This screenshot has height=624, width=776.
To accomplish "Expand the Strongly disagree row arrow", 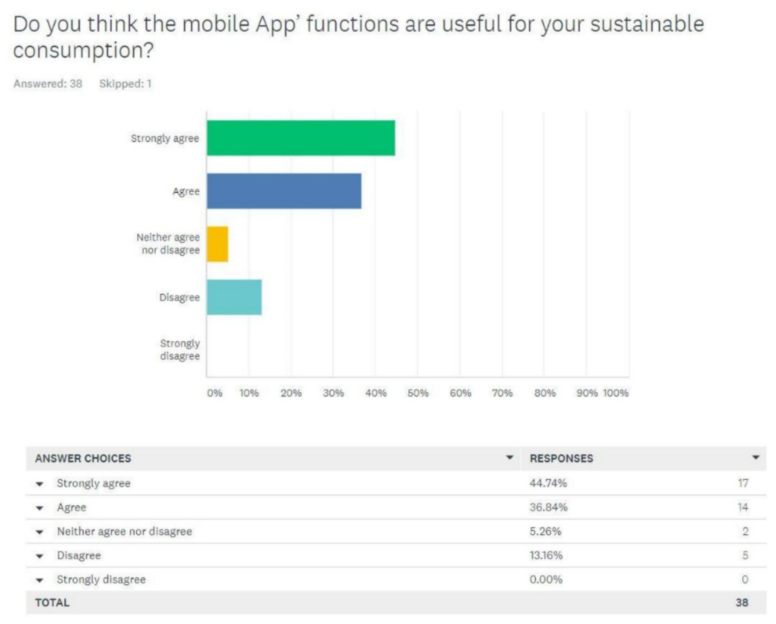I will pyautogui.click(x=40, y=580).
